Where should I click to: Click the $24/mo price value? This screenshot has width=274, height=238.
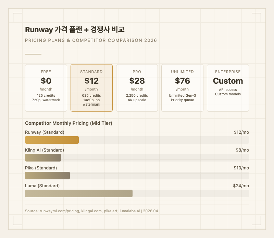(241, 186)
